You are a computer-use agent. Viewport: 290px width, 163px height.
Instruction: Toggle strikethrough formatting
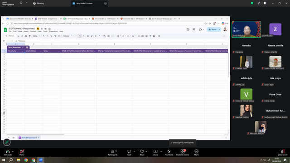pos(96,36)
